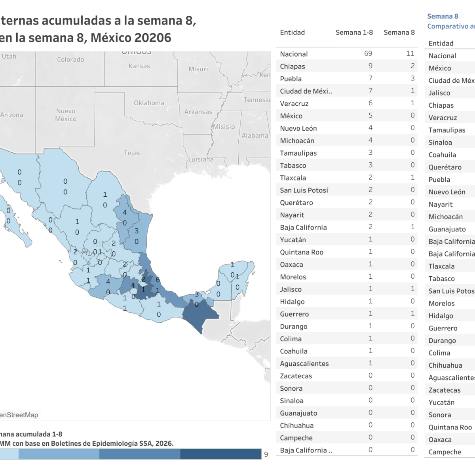
Task: Click the San Luis Potosí label in left table
Action: [304, 190]
